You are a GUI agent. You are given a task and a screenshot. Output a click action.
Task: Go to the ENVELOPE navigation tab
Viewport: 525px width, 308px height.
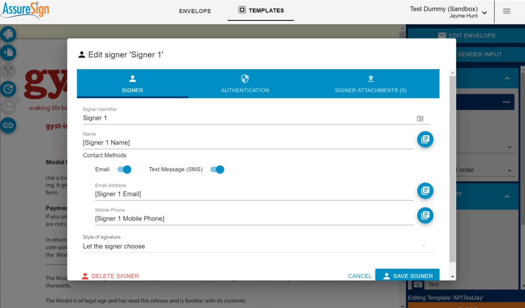[x=195, y=11]
